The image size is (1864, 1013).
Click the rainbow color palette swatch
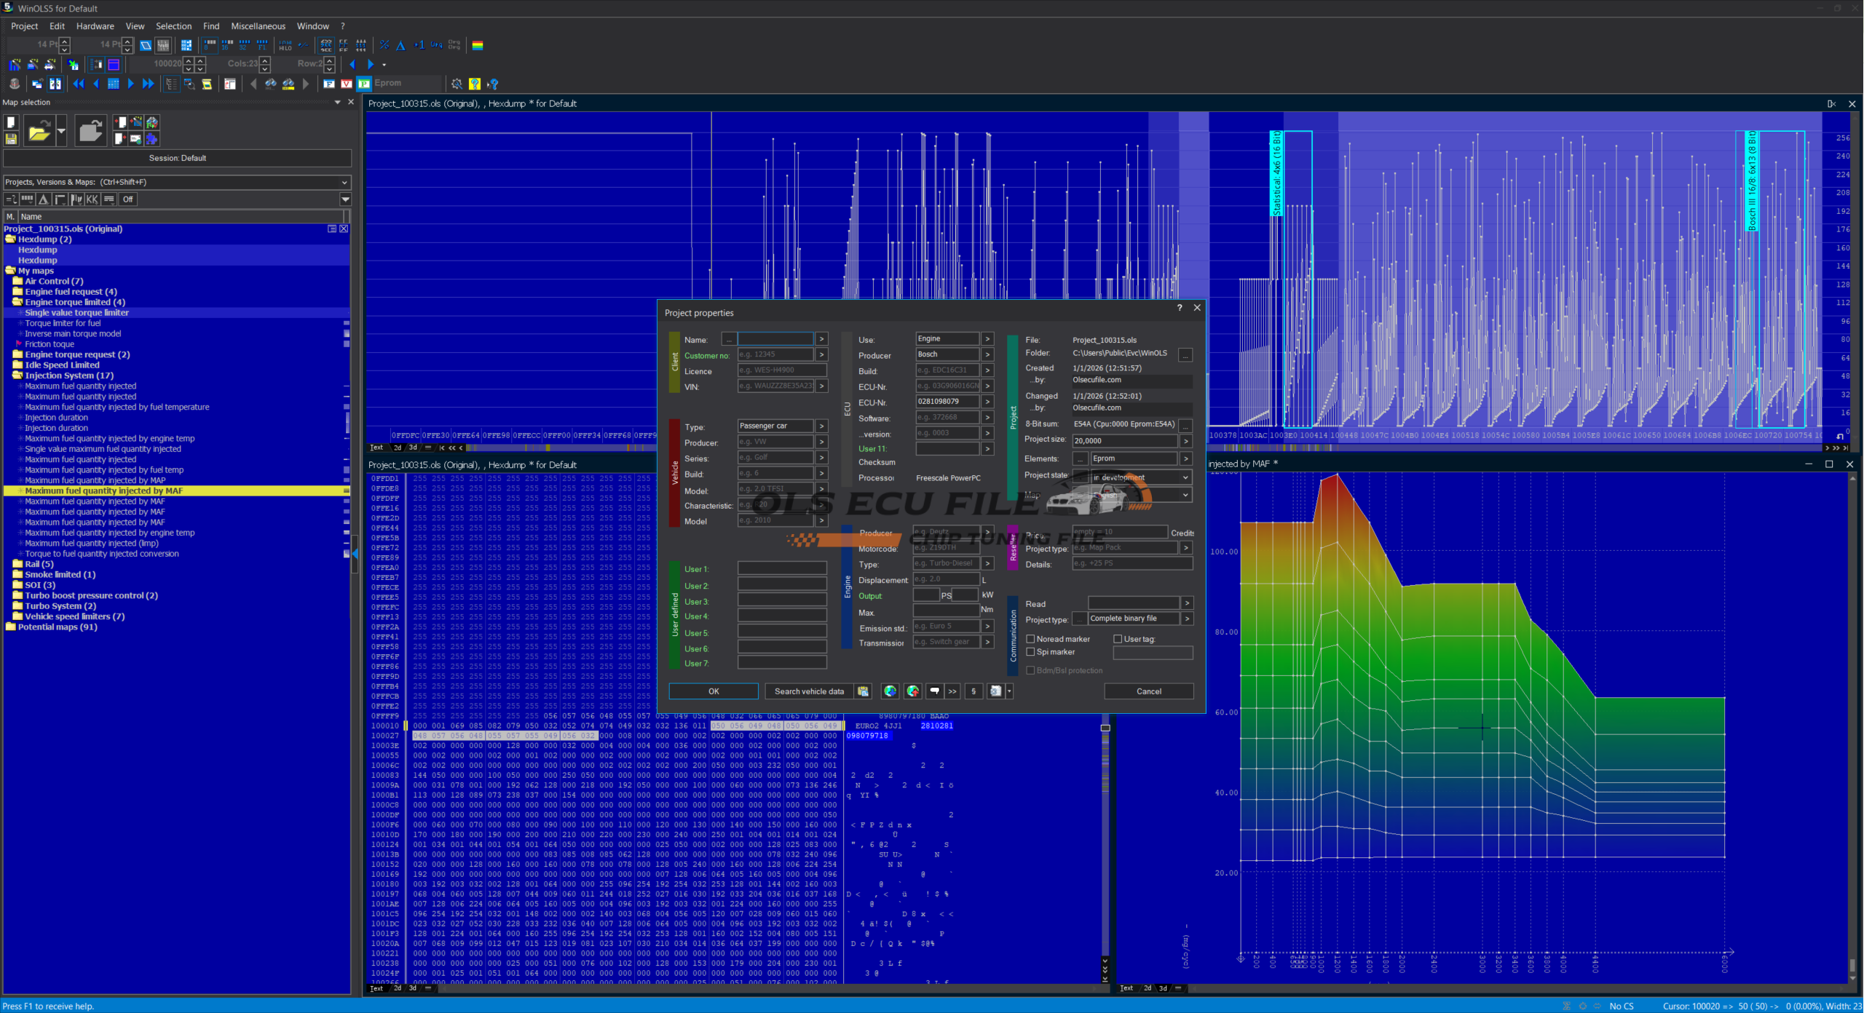click(478, 45)
